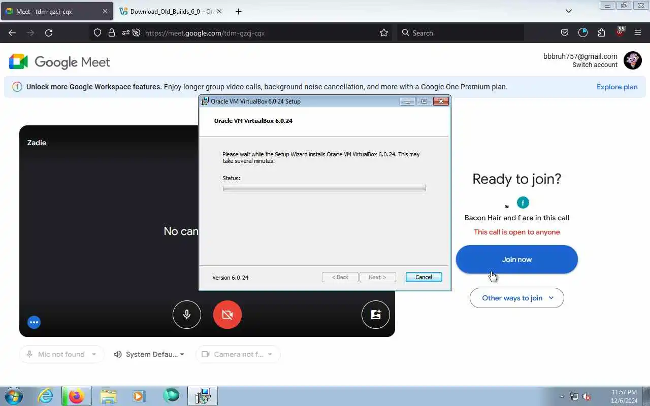Click the Zadie name label in preview
Viewport: 650px width, 406px height.
[x=37, y=143]
